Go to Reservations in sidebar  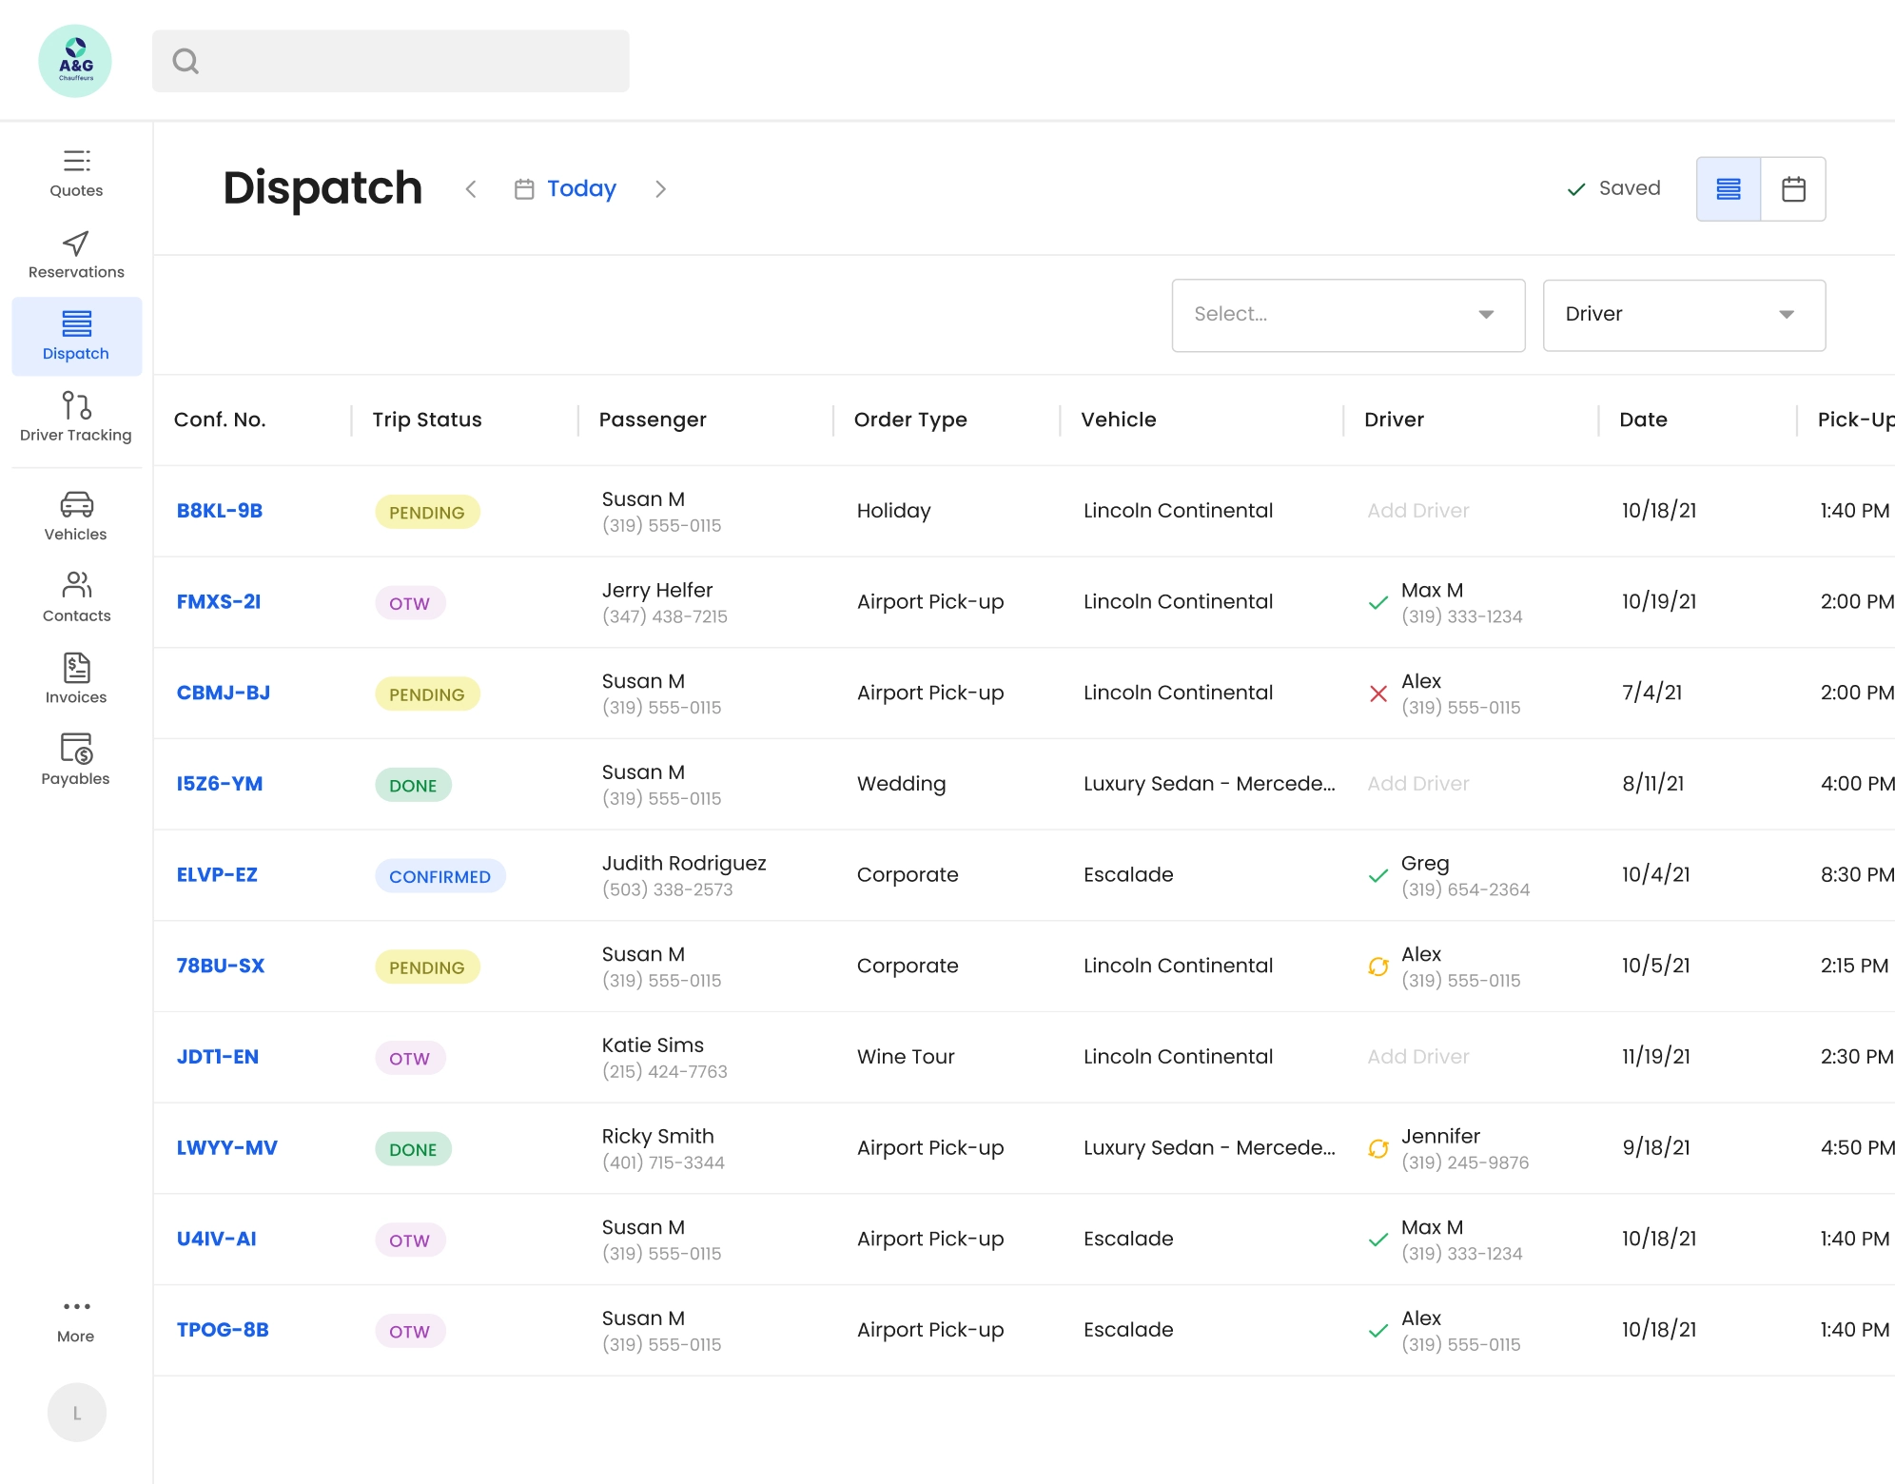pyautogui.click(x=76, y=254)
